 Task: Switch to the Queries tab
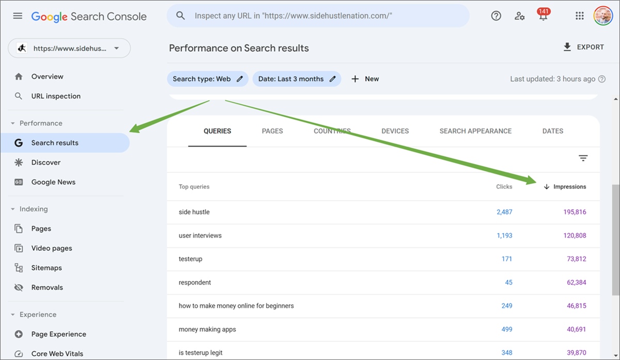[x=218, y=131]
